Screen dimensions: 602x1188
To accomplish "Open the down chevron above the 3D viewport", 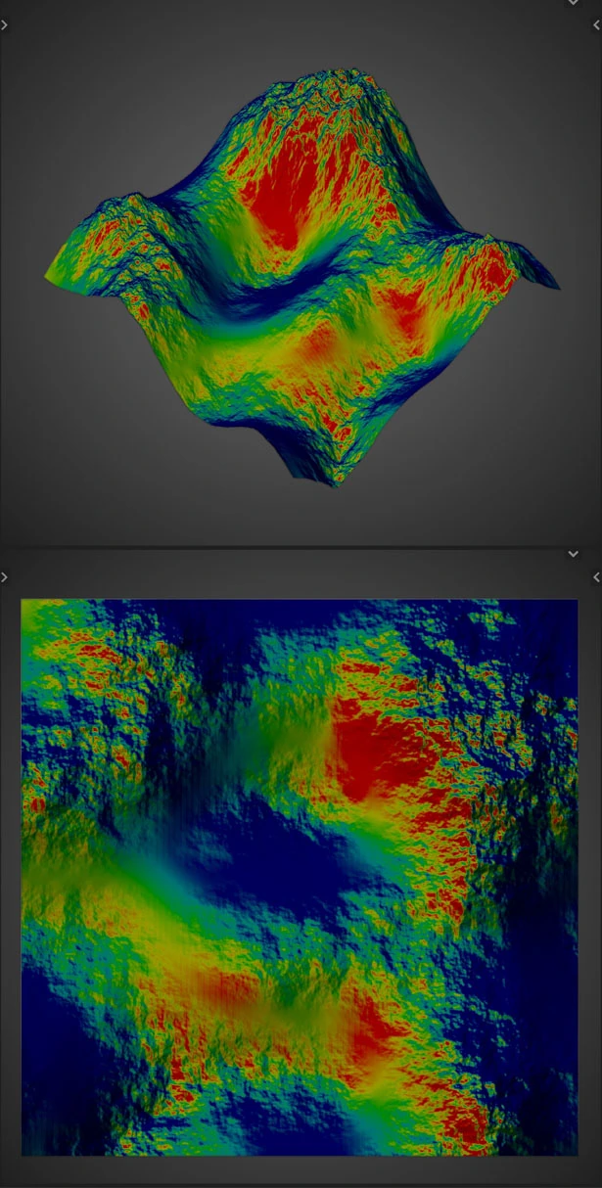I will tap(574, 3).
